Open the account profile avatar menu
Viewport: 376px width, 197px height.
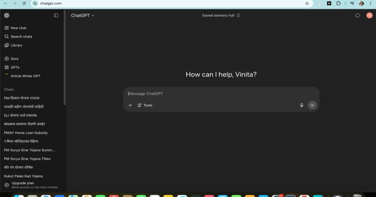coord(369,15)
